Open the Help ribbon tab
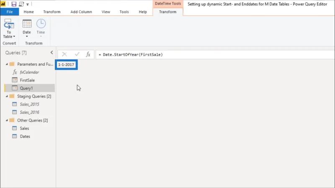This screenshot has height=188, width=335. point(143,12)
